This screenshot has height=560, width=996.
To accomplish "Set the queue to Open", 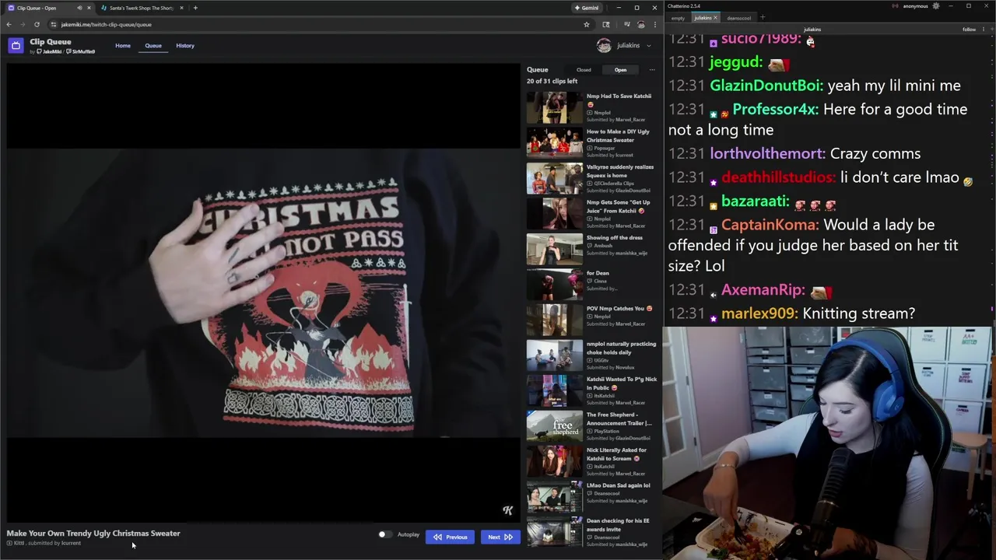I will (620, 70).
